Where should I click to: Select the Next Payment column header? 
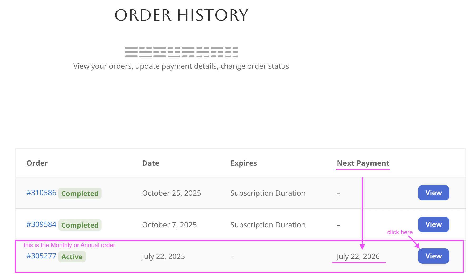[x=363, y=163]
